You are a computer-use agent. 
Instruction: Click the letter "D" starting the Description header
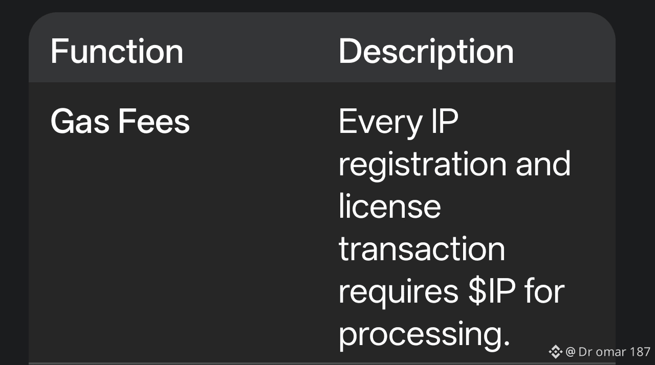coord(348,51)
